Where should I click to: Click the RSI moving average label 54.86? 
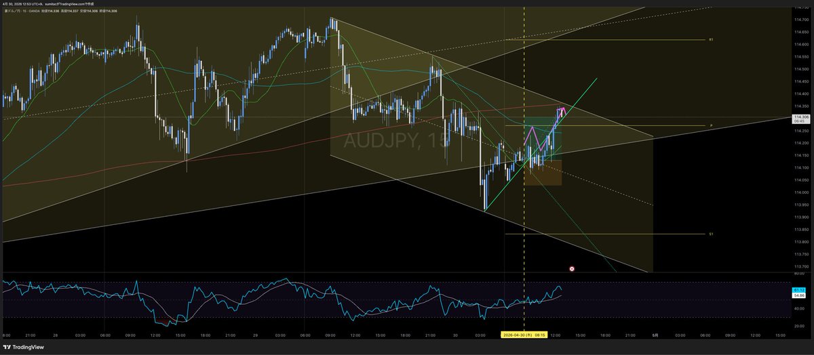click(798, 296)
